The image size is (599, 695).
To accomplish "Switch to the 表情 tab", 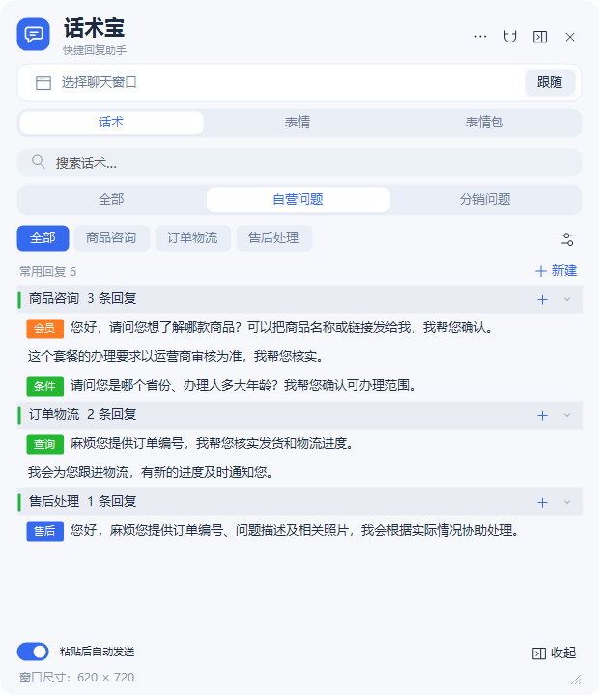I will coord(298,123).
